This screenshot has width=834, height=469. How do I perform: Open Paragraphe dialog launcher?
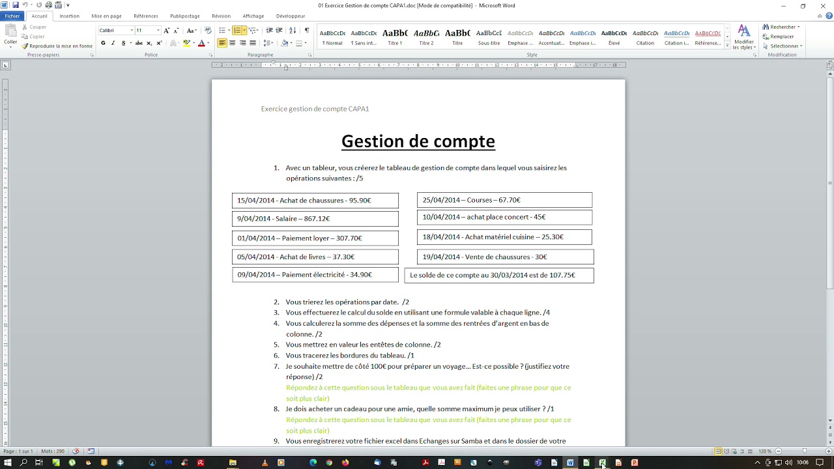pos(310,55)
